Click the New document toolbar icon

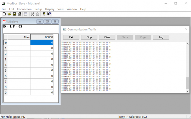[4, 14]
